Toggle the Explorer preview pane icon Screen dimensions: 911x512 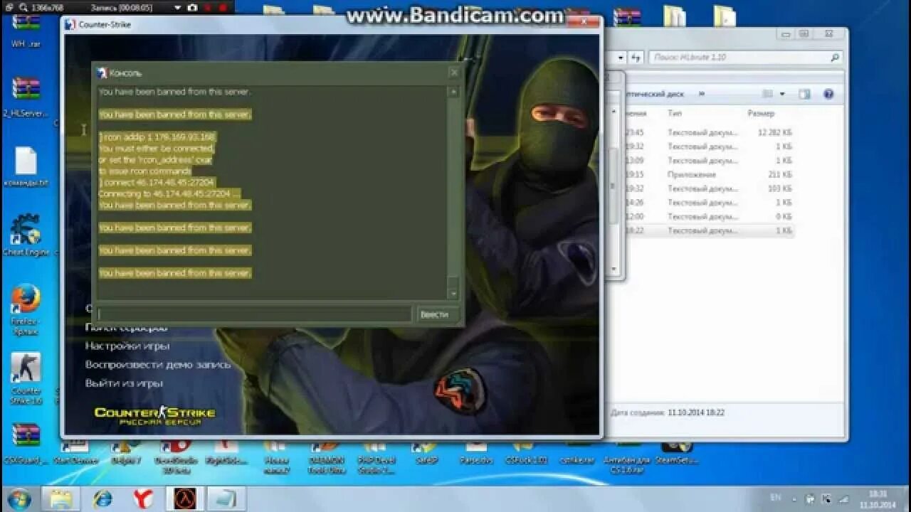click(804, 94)
